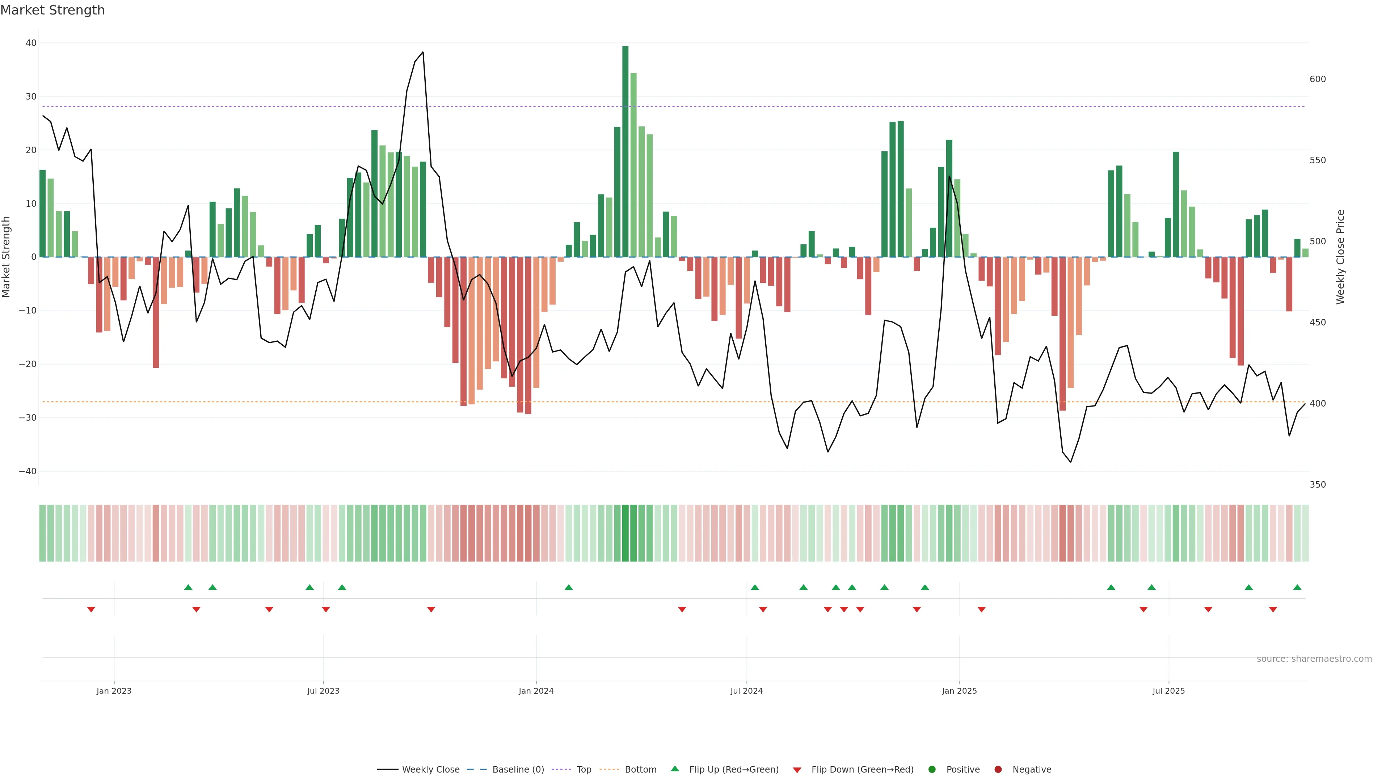Click the red Negative circle in legend
Viewport: 1390px width, 782px height.
(998, 770)
